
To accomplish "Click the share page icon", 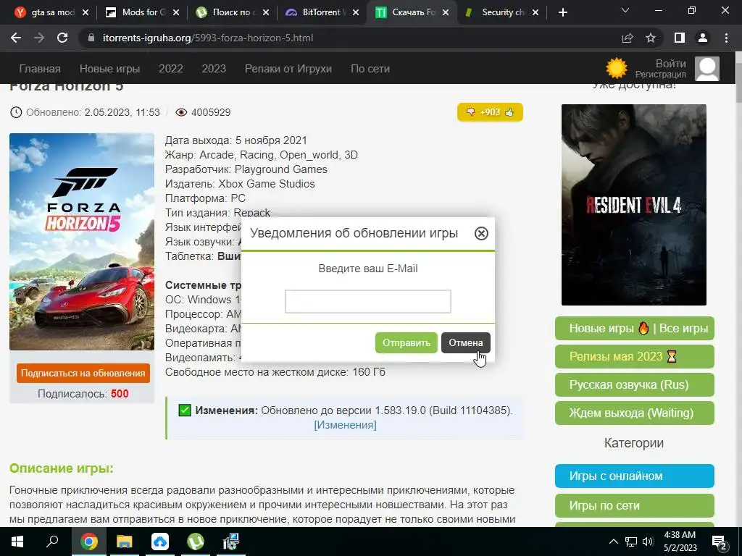I will pos(628,38).
